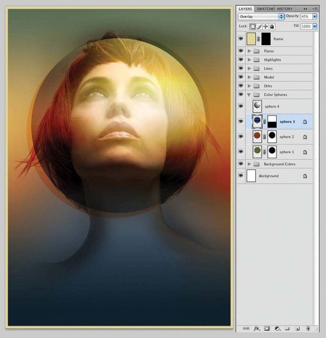
Task: Hide the sphere 3 layer
Action: tap(241, 121)
